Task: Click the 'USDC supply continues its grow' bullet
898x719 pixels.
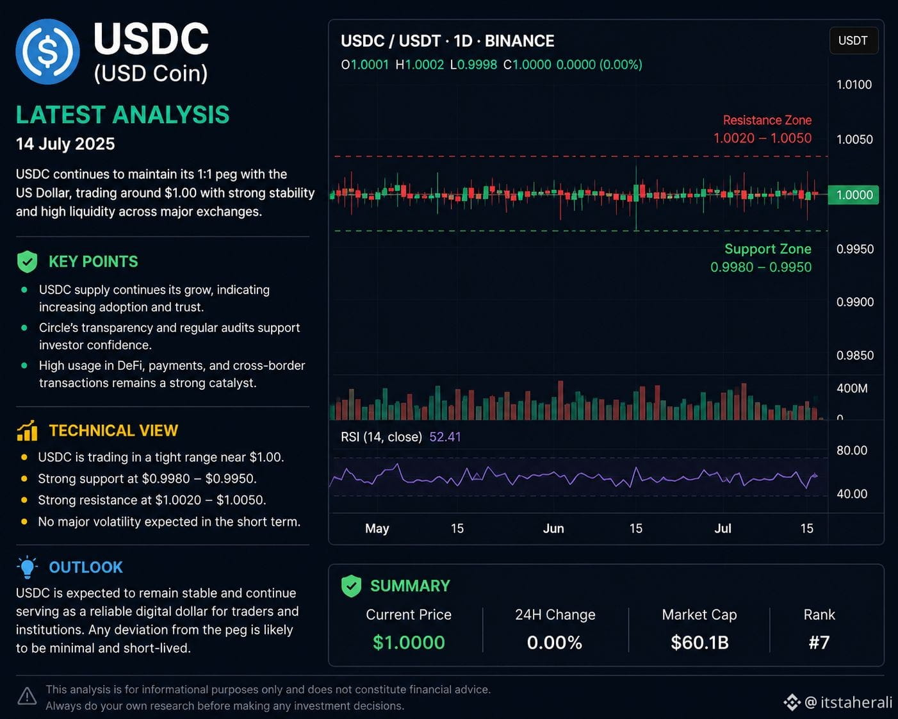Action: tap(154, 299)
